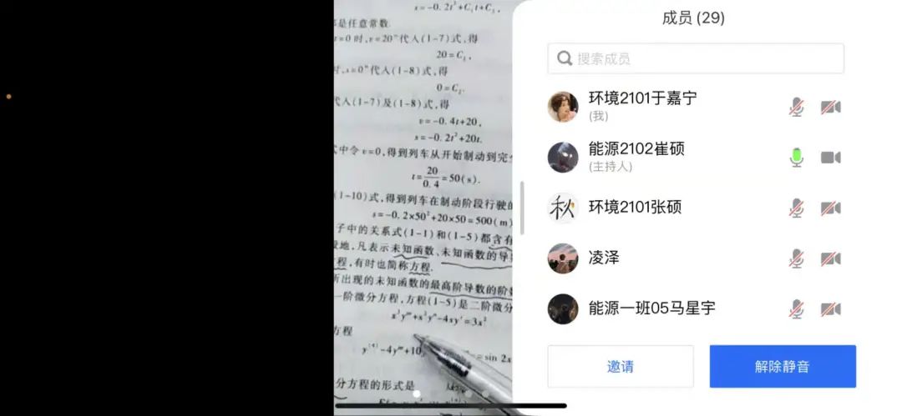The height and width of the screenshot is (416, 902).
Task: Click the muted microphone icon for 环境2101张硕
Action: pos(796,208)
